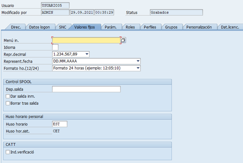The height and width of the screenshot is (163, 243).
Task: Select the date field 29.09.2021
Action: pos(82,12)
